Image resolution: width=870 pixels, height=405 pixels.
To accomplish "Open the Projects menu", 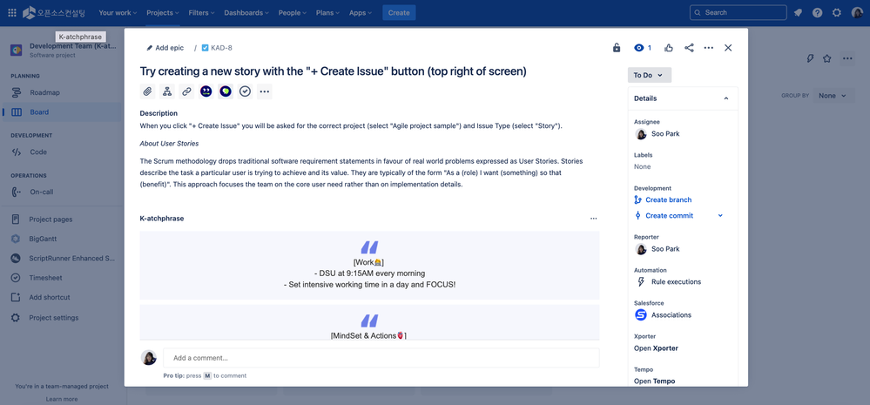I will 163,13.
